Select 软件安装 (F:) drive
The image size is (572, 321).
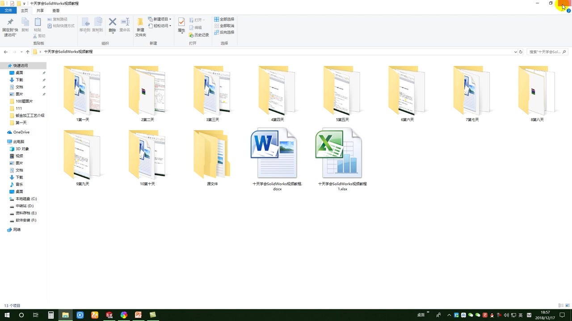pos(26,220)
